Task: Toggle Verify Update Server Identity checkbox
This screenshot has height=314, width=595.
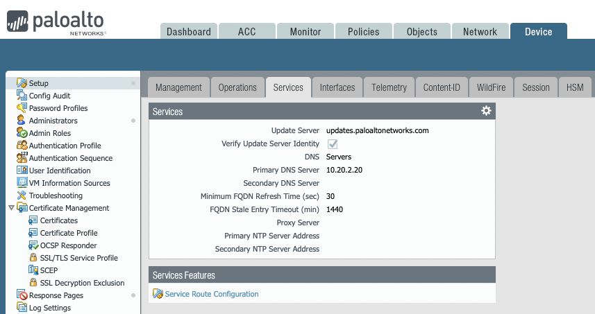Action: click(333, 144)
